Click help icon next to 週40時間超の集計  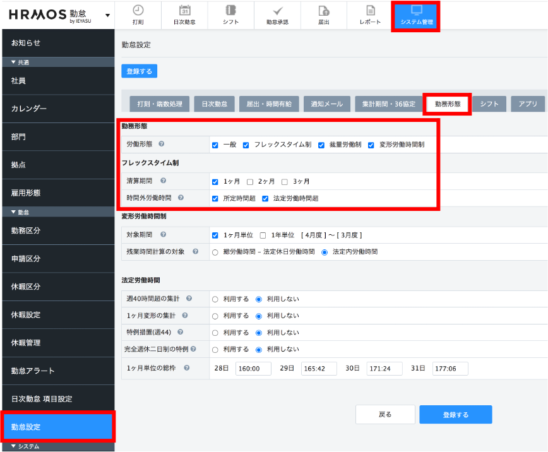click(x=189, y=298)
